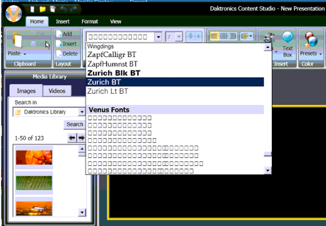This screenshot has height=226, width=326.
Task: Toggle left text alignment
Action: (214, 36)
